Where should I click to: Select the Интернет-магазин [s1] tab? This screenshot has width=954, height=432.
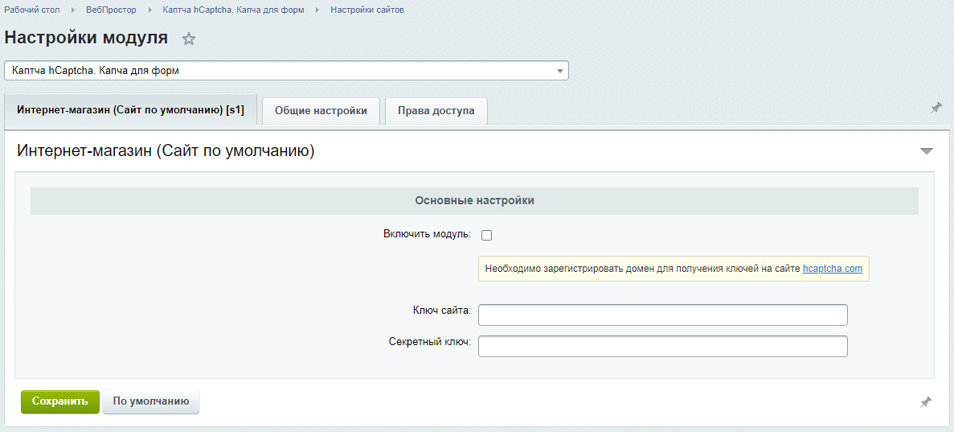tap(130, 110)
